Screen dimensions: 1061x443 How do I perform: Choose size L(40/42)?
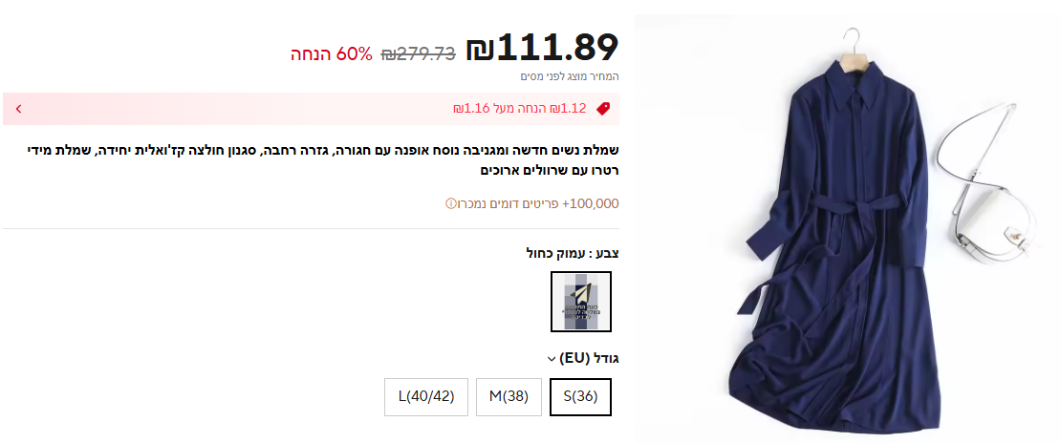pos(426,397)
